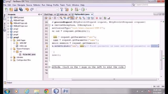Click the Stop Macro Recording icon
Screen dimensions: 168x94
[100, 18]
